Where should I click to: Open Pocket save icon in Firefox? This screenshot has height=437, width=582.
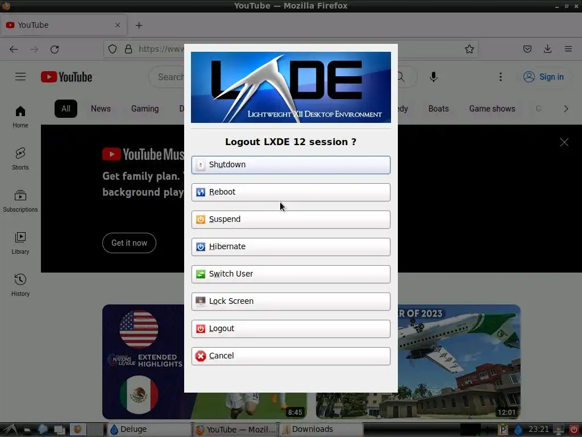[x=527, y=49]
